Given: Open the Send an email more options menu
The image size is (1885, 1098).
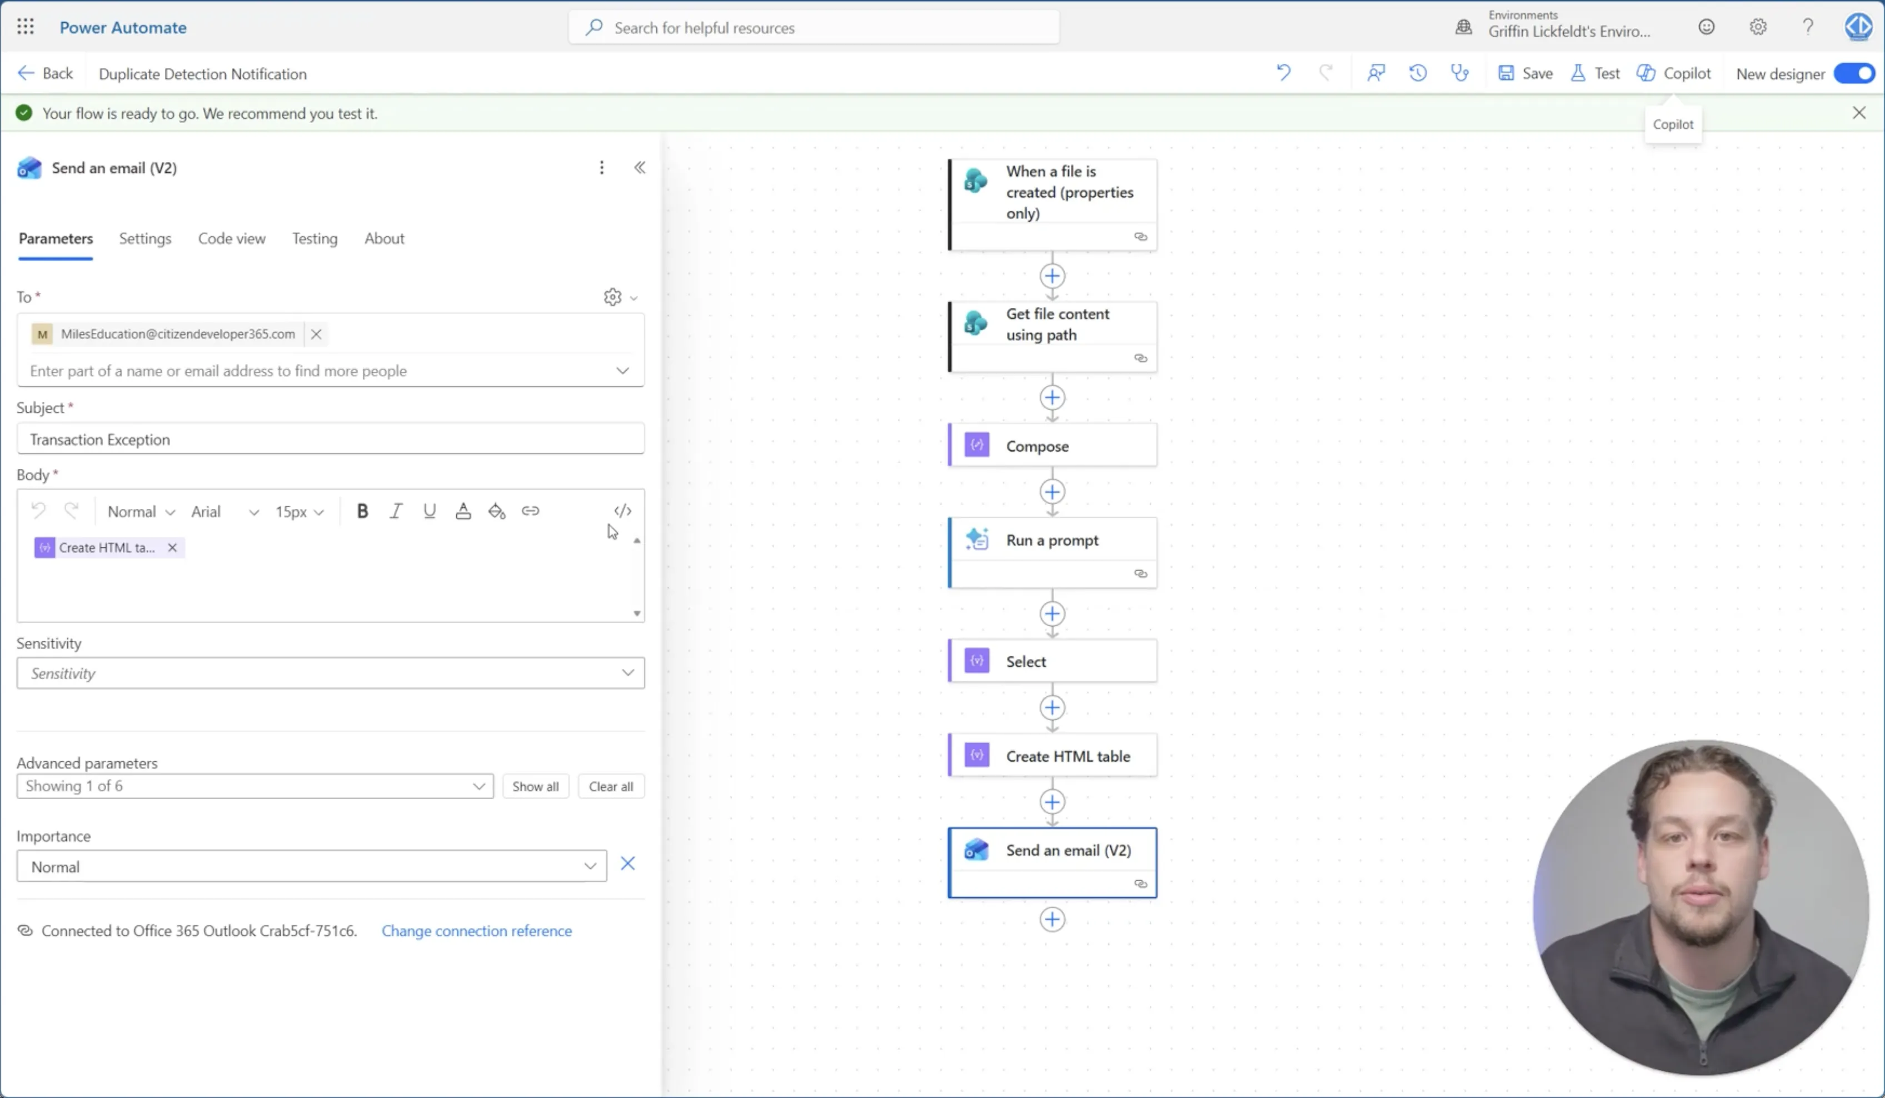Looking at the screenshot, I should 601,168.
